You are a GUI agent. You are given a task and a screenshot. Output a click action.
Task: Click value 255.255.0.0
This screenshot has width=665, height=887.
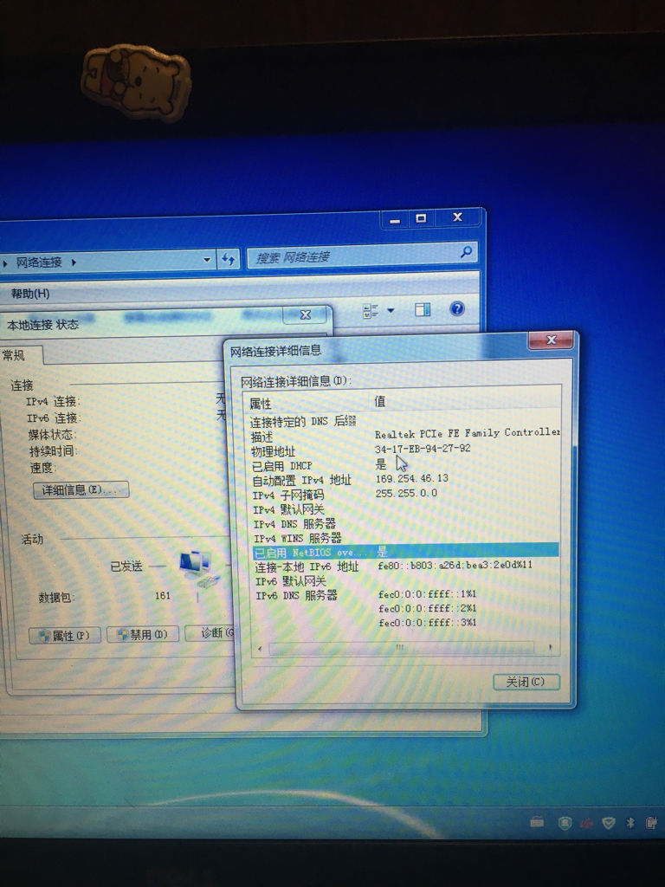click(406, 493)
